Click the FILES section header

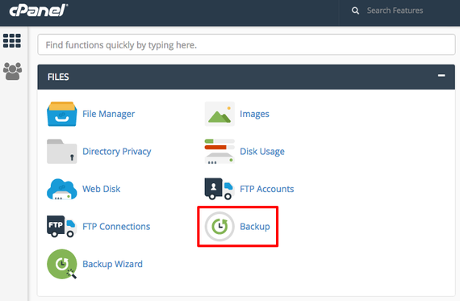click(x=246, y=77)
